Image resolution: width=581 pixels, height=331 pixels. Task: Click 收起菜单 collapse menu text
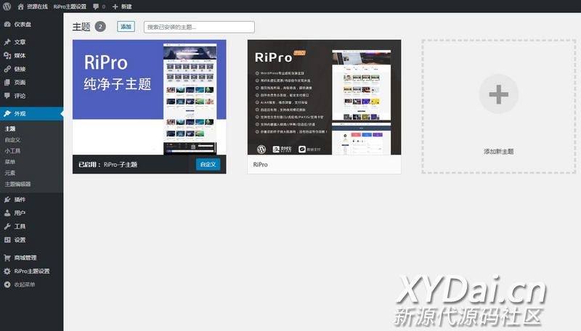tap(25, 285)
